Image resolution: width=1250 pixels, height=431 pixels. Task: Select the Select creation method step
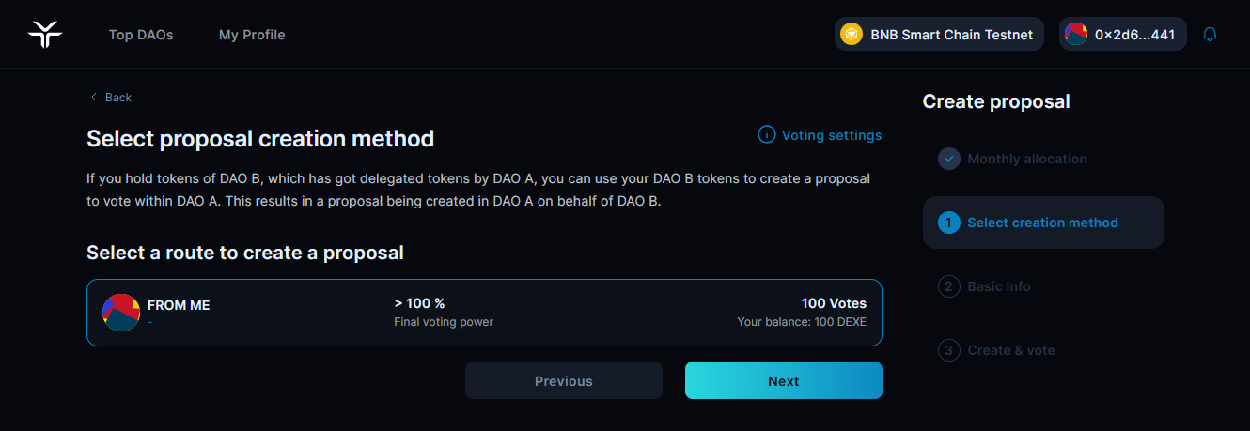coord(1042,223)
